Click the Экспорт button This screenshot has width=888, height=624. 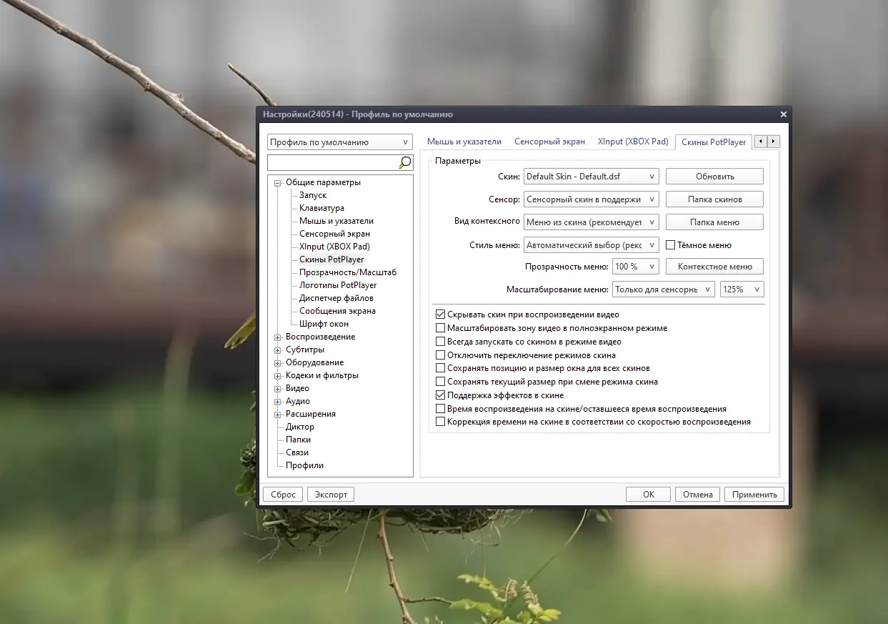point(331,494)
